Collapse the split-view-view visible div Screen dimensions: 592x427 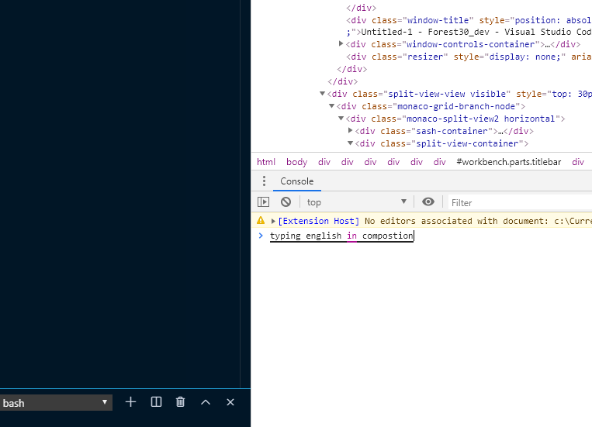[322, 94]
